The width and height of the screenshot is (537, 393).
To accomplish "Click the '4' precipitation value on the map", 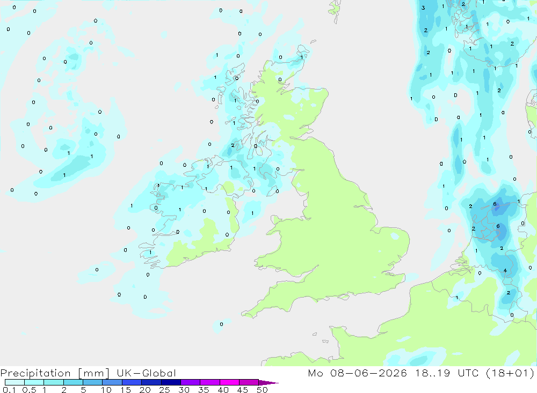I will click(x=505, y=271).
